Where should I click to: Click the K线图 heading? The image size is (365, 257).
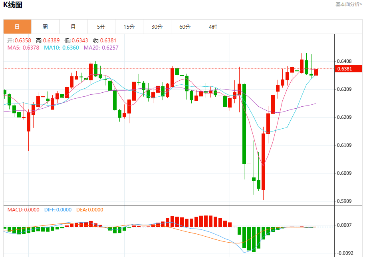point(13,5)
